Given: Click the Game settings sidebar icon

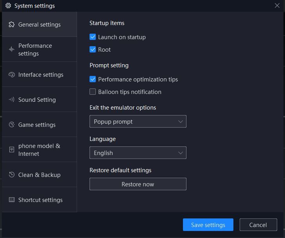Looking at the screenshot, I should pyautogui.click(x=12, y=125).
